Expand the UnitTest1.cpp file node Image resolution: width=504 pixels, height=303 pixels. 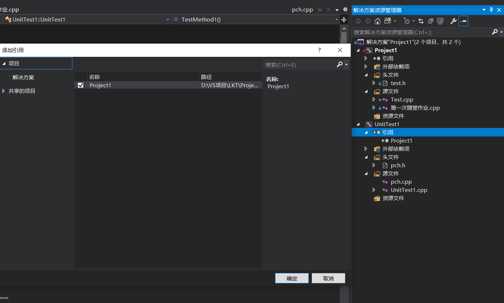(374, 190)
